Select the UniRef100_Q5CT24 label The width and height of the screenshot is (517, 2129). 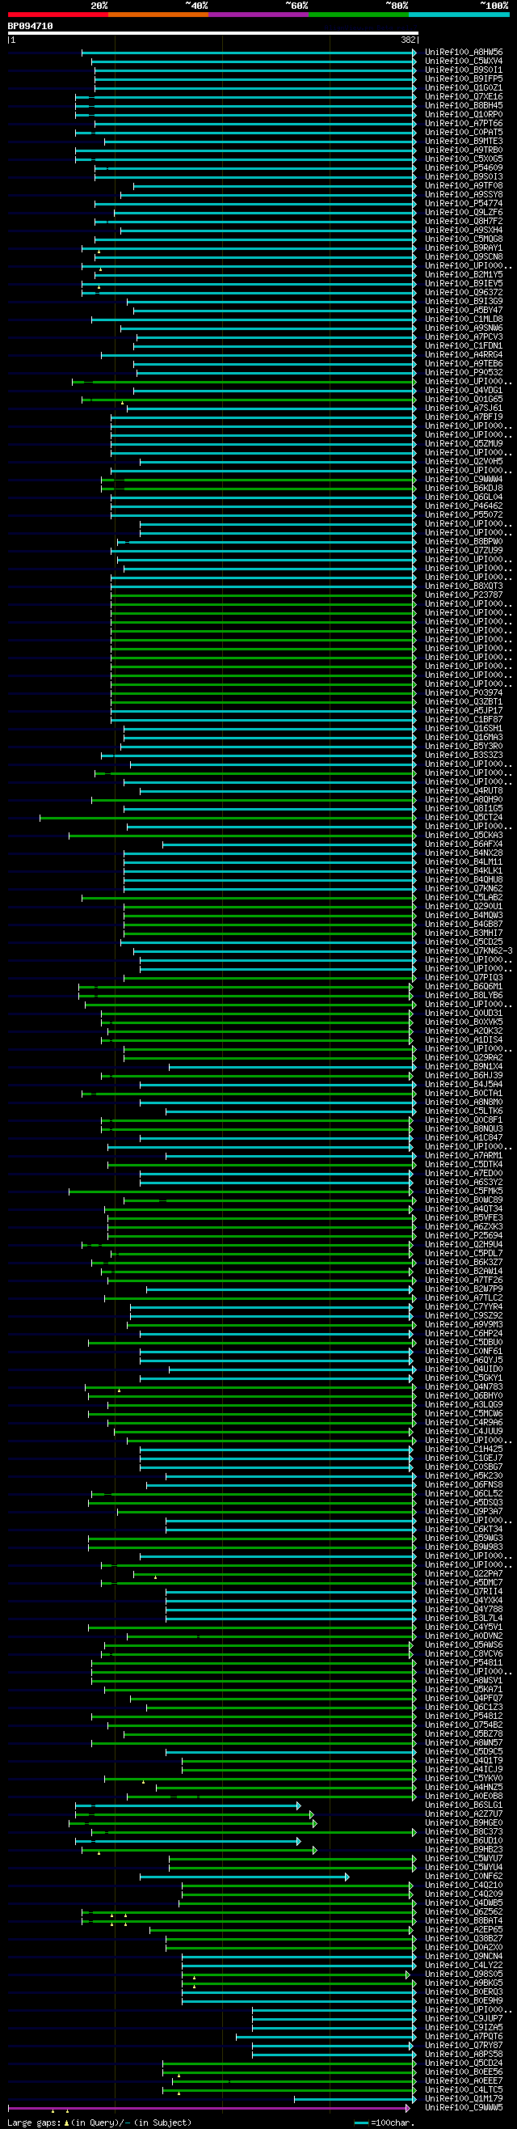[464, 817]
